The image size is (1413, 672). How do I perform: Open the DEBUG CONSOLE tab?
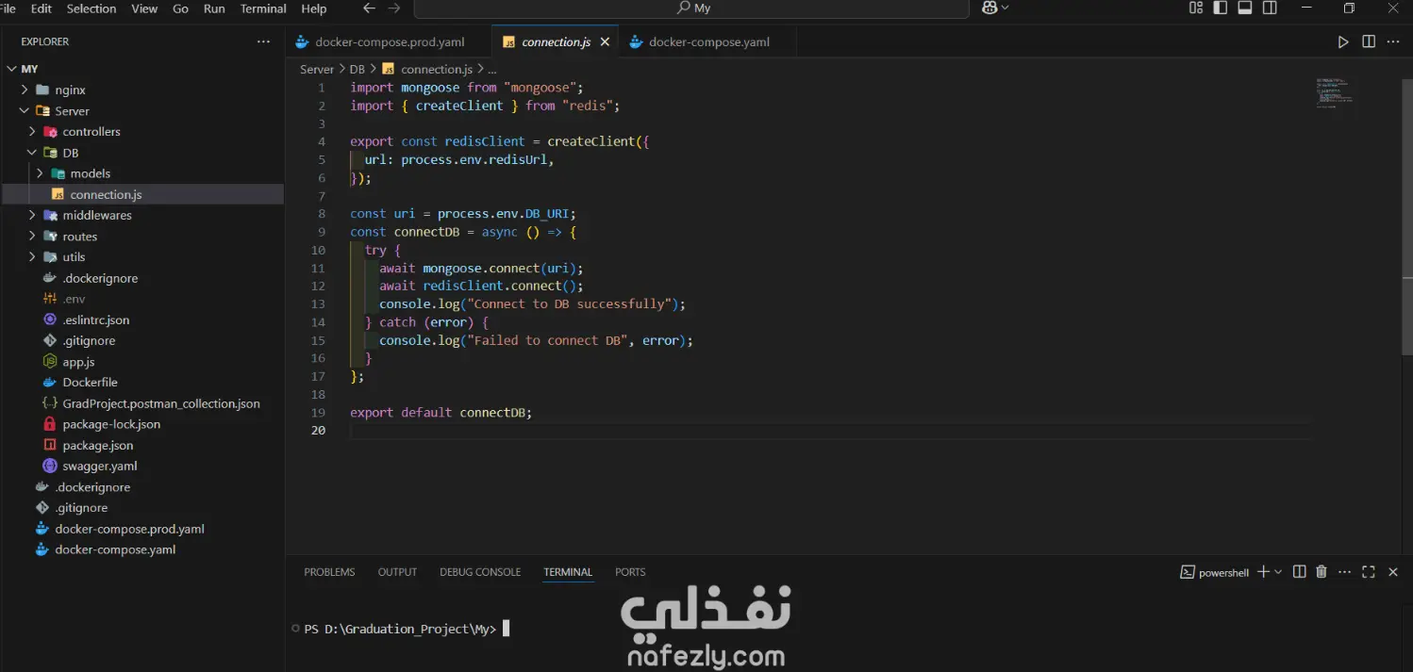click(x=480, y=572)
